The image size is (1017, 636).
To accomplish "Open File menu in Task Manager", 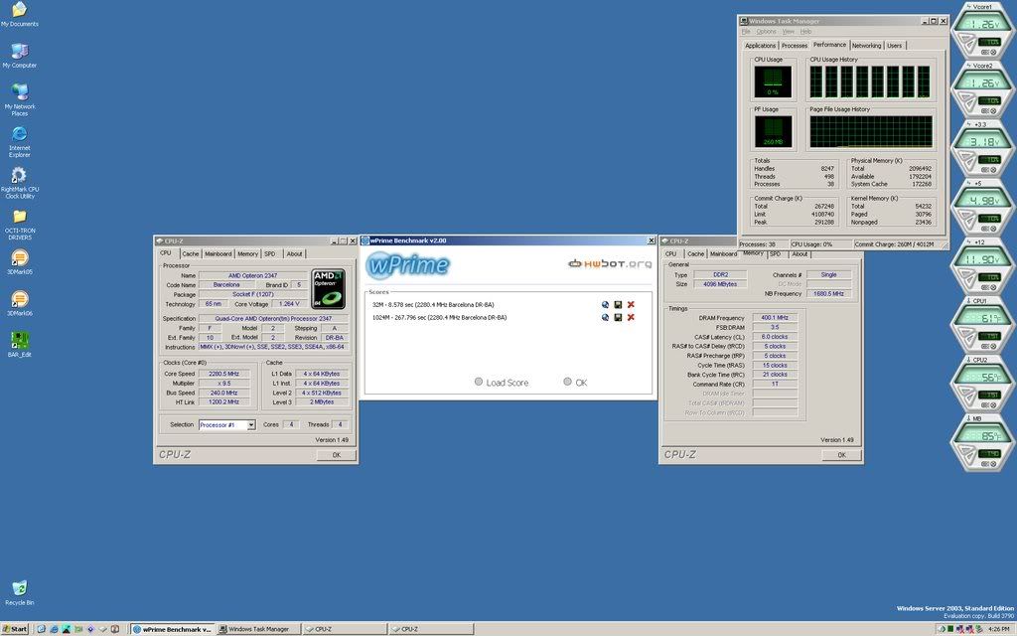I will pos(746,31).
